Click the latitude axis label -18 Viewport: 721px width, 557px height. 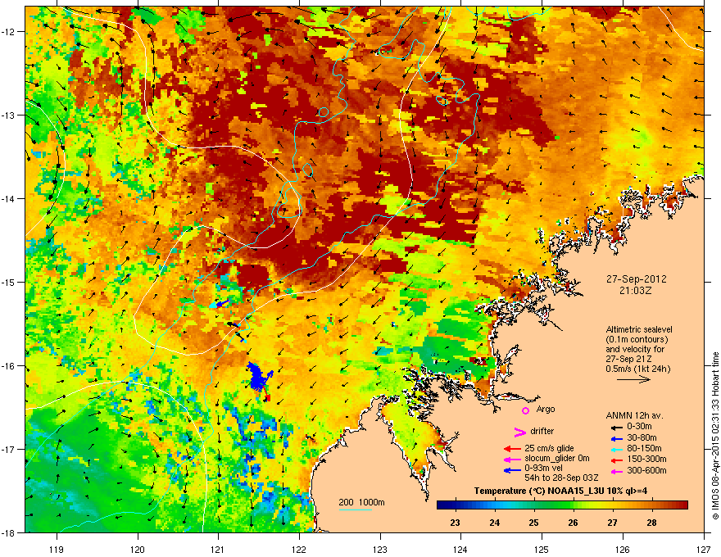point(9,532)
